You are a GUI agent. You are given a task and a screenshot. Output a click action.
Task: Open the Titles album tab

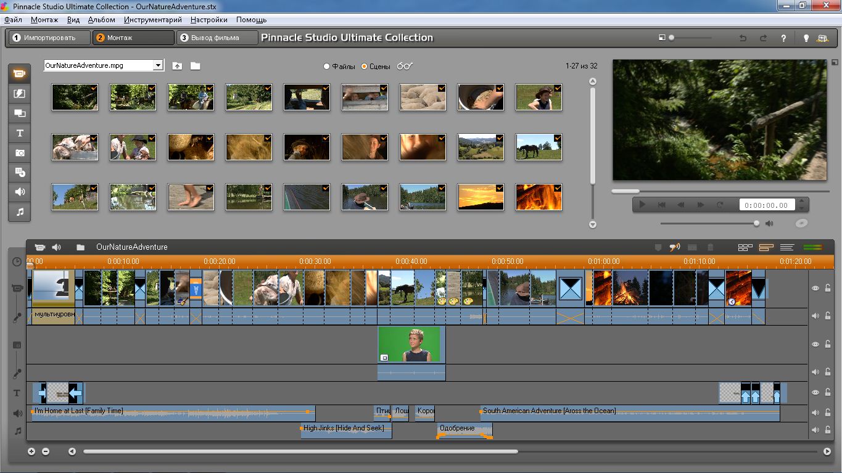(20, 133)
